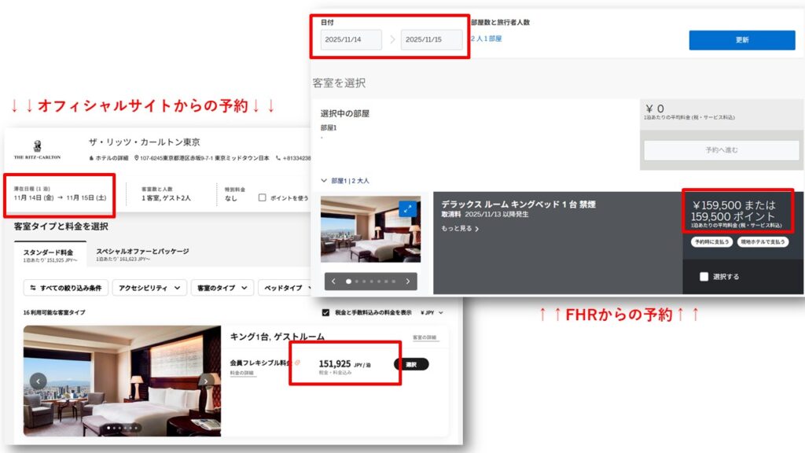Open the すべての絞り込み条件 filter icon button

coord(66,288)
